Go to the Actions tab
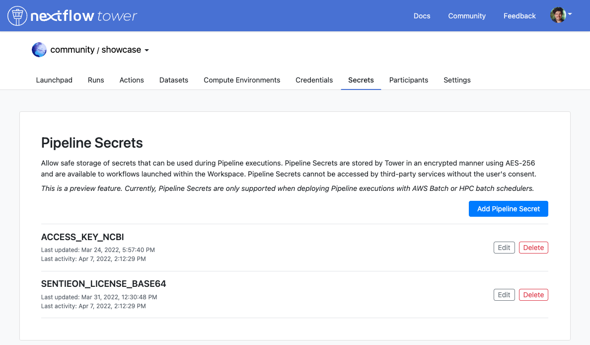 (132, 80)
